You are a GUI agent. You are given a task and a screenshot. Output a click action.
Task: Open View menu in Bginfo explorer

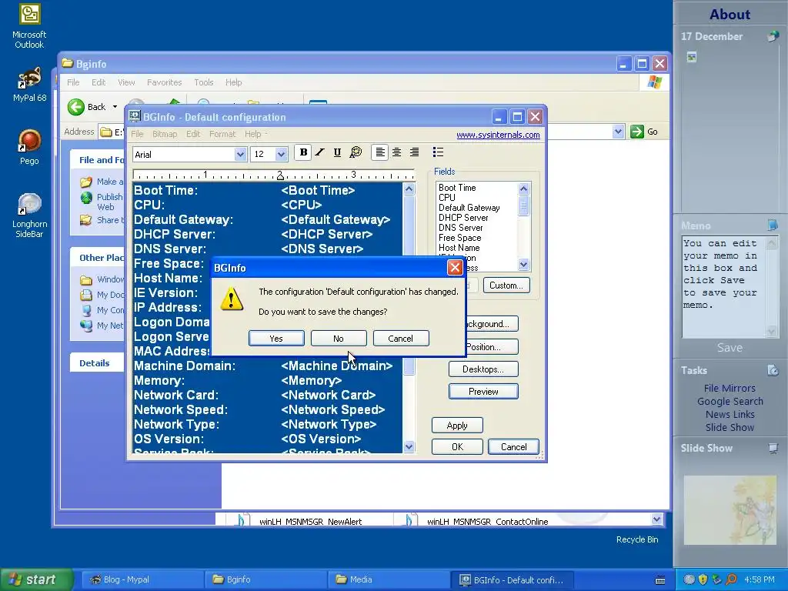pos(126,82)
